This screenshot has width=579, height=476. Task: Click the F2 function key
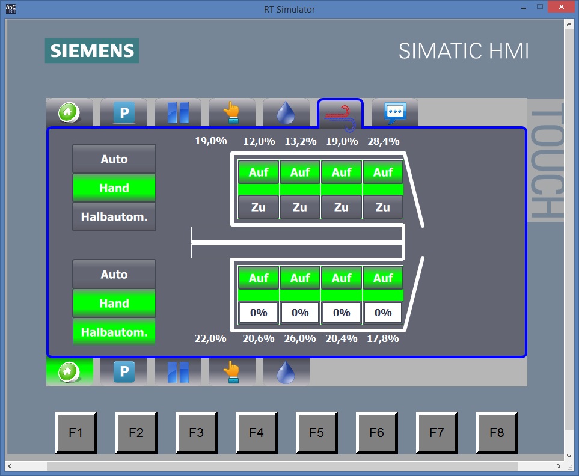tap(136, 433)
